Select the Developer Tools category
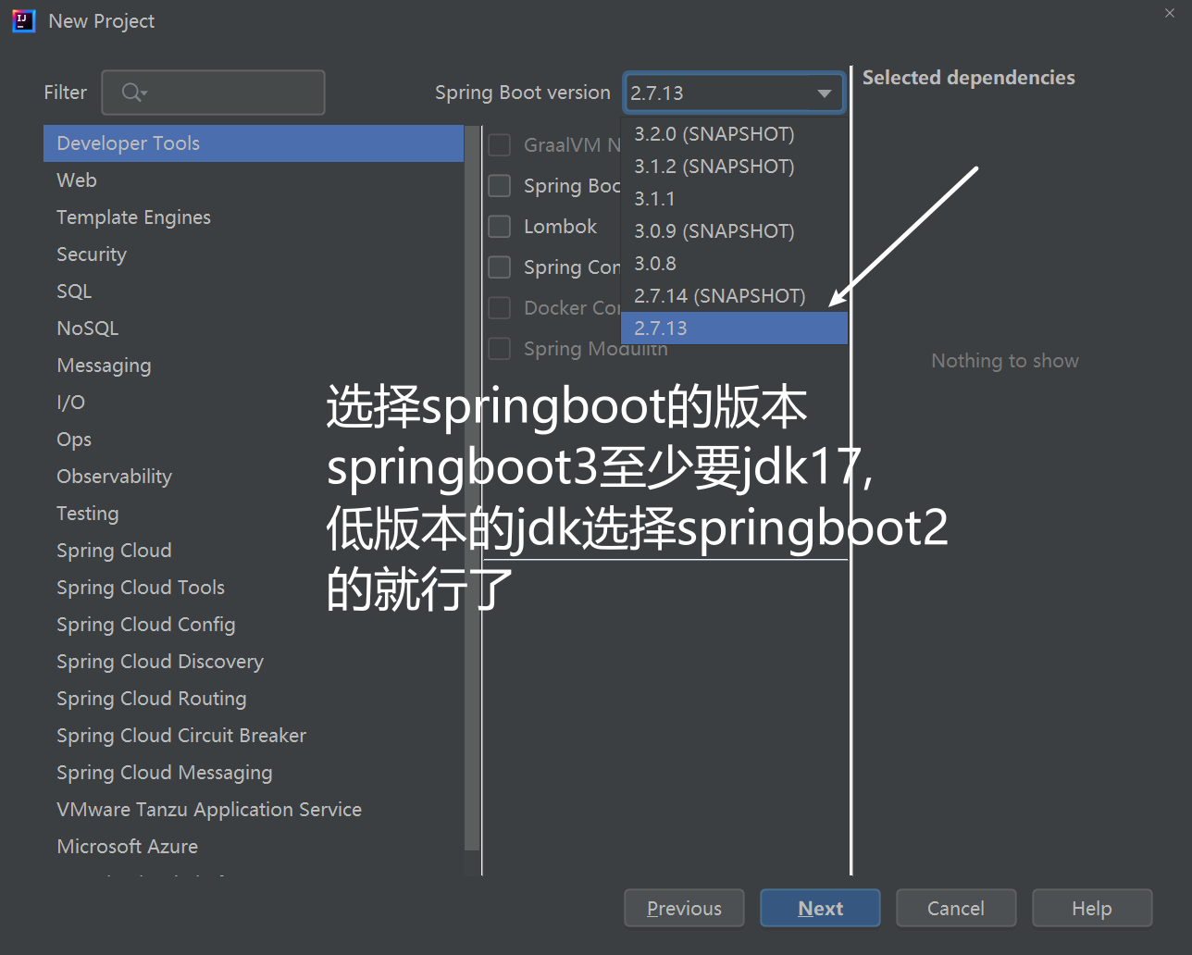The height and width of the screenshot is (955, 1192). tap(254, 143)
